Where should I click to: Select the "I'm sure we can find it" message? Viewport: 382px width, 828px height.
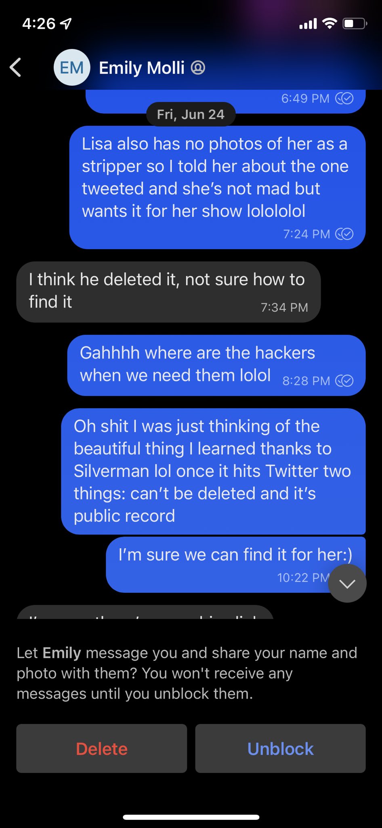click(x=236, y=565)
